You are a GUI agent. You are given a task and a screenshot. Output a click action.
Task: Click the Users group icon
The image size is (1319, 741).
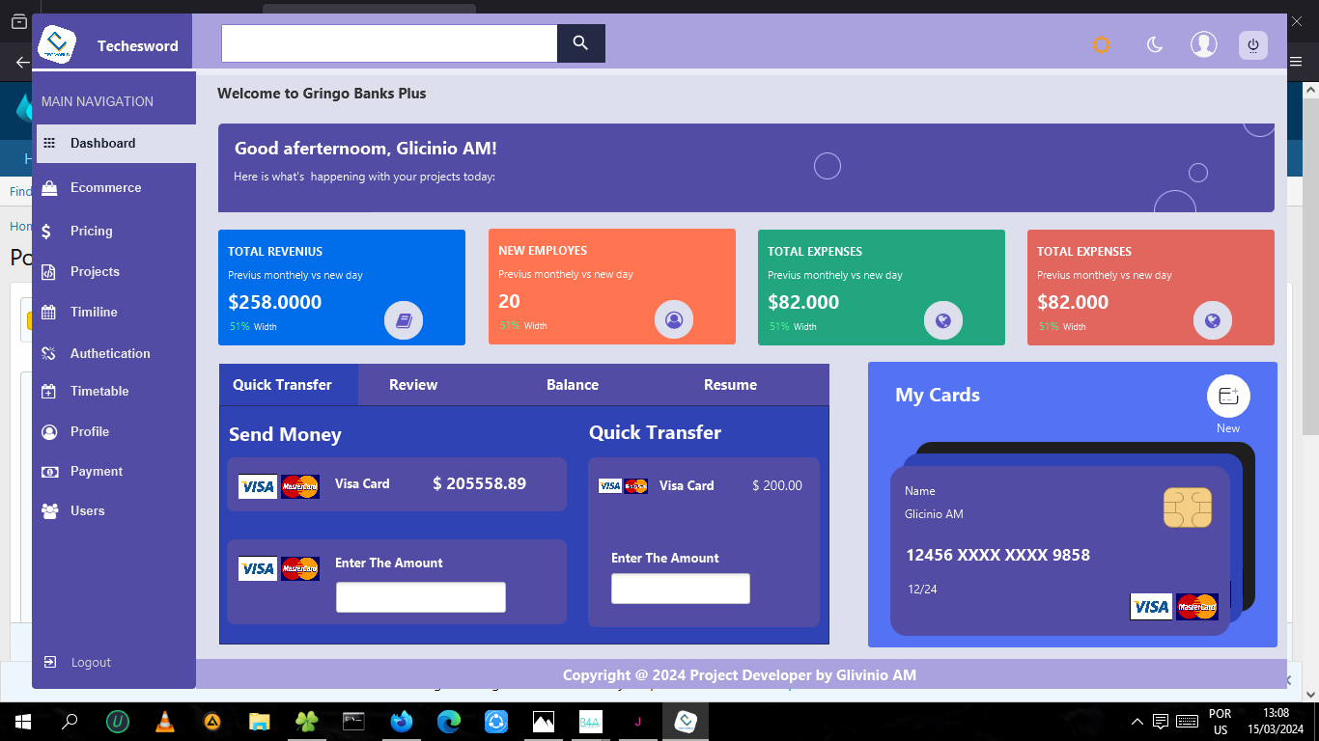click(x=49, y=511)
